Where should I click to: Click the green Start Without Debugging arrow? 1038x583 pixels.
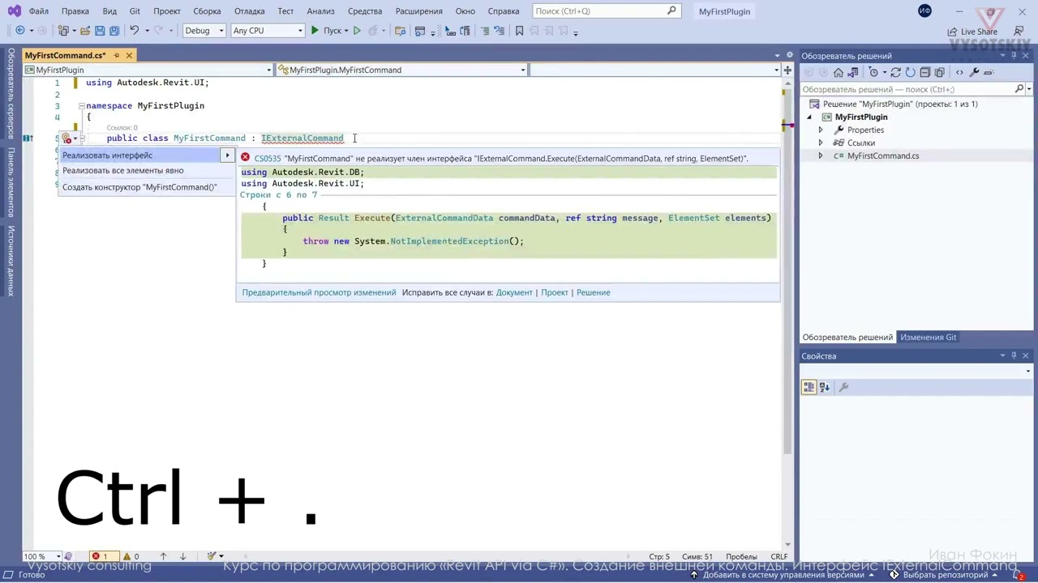click(x=357, y=31)
